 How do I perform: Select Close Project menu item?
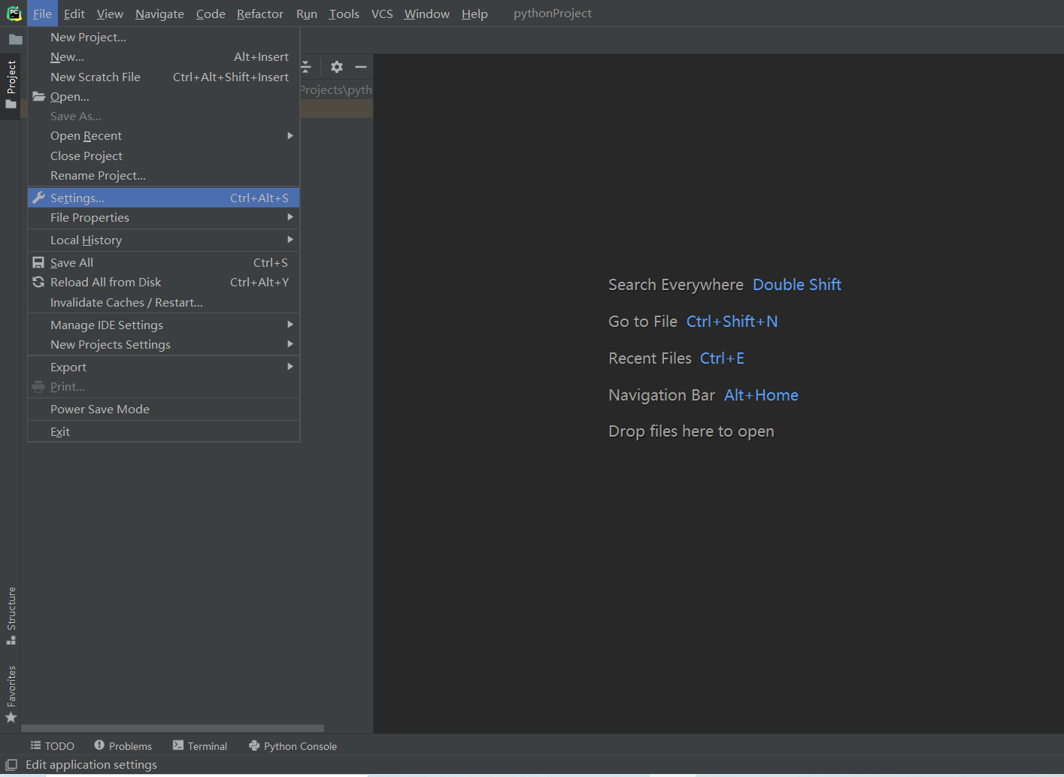coord(163,156)
